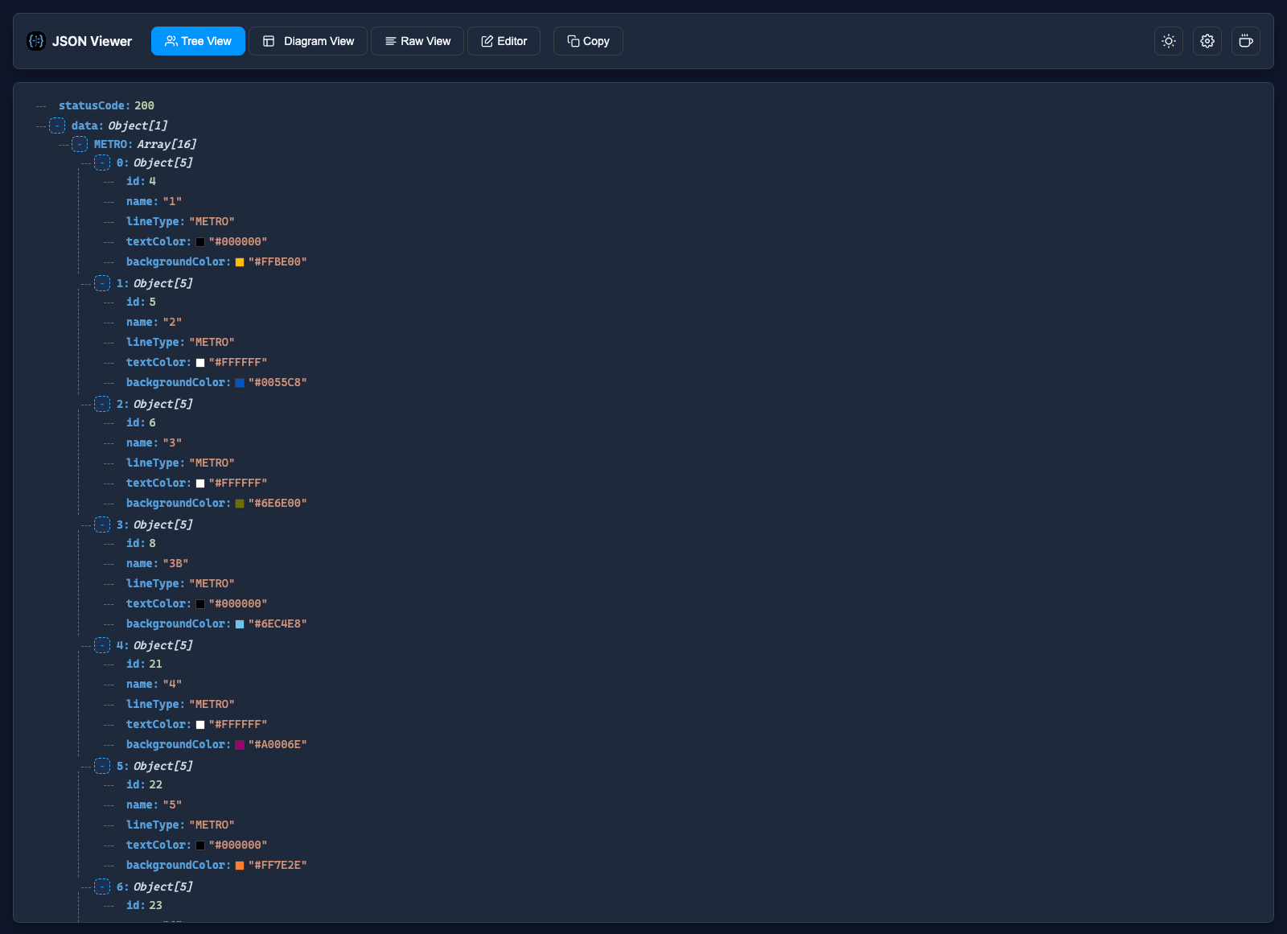Image resolution: width=1287 pixels, height=934 pixels.
Task: Select the name "5" value
Action: coord(172,804)
